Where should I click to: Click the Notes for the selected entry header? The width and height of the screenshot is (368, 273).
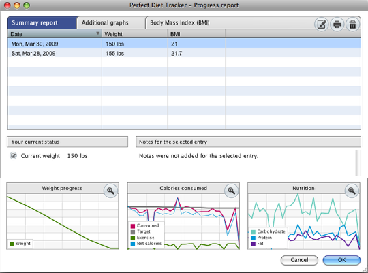248,142
